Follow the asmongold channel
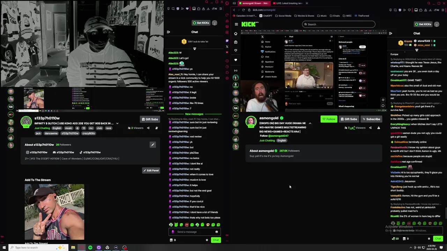This screenshot has width=447, height=251. (x=329, y=119)
